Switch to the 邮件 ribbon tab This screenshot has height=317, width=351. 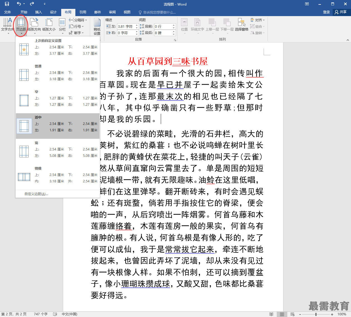(98, 12)
